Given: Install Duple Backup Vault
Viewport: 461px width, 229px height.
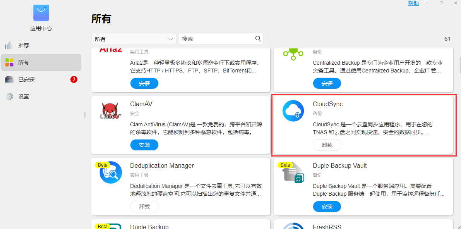Looking at the screenshot, I should point(327,207).
